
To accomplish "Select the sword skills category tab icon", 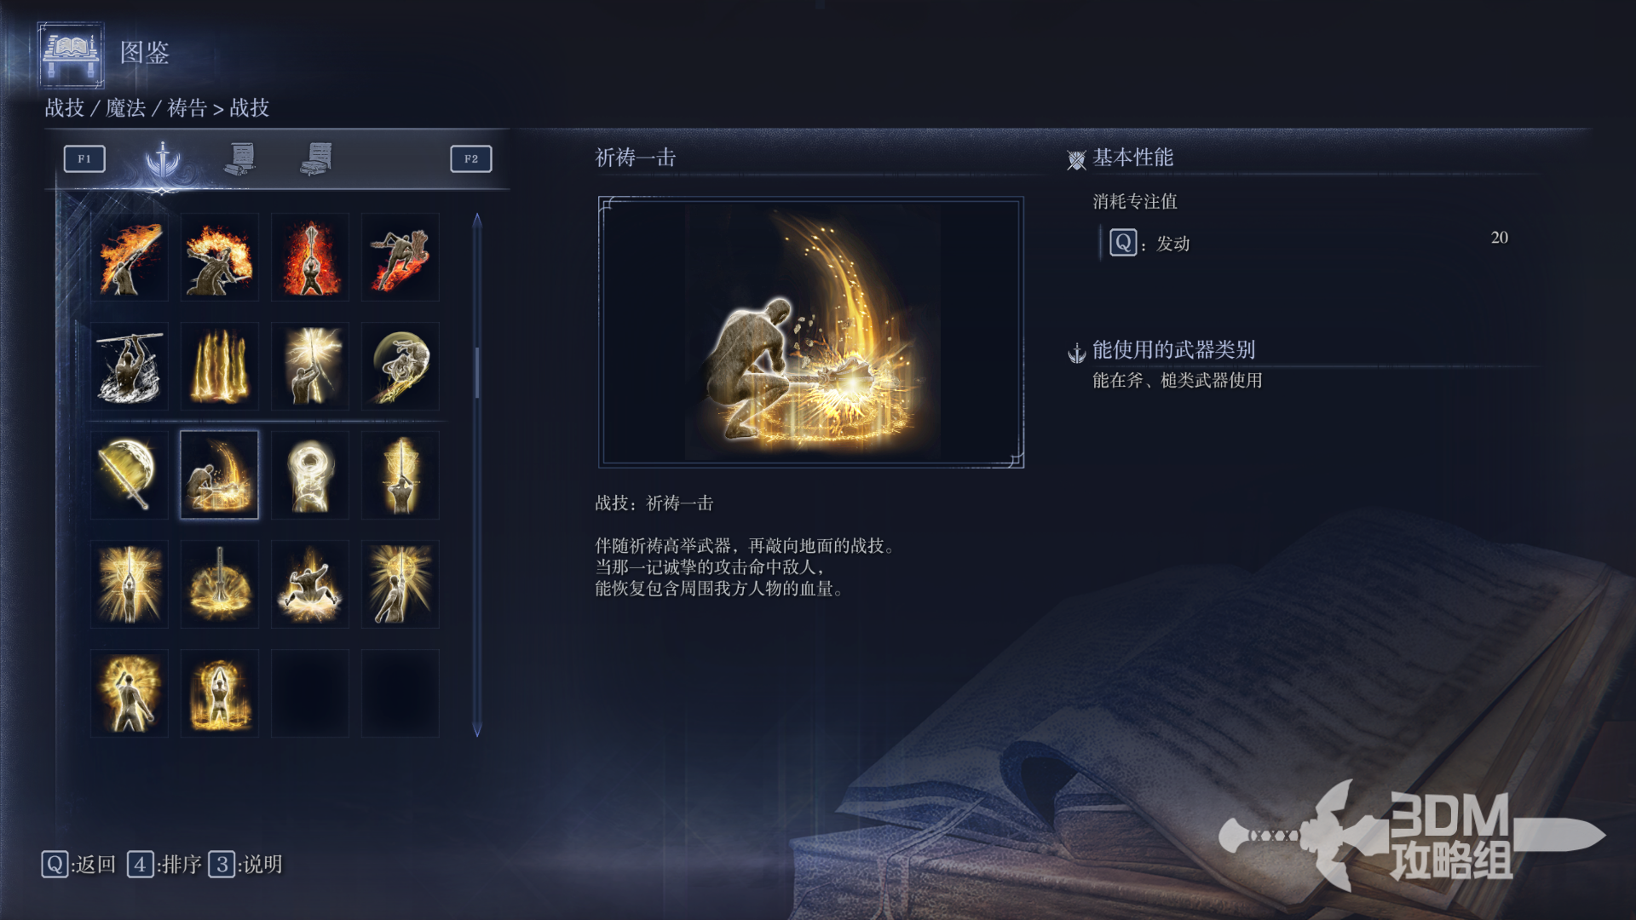I will click(162, 158).
